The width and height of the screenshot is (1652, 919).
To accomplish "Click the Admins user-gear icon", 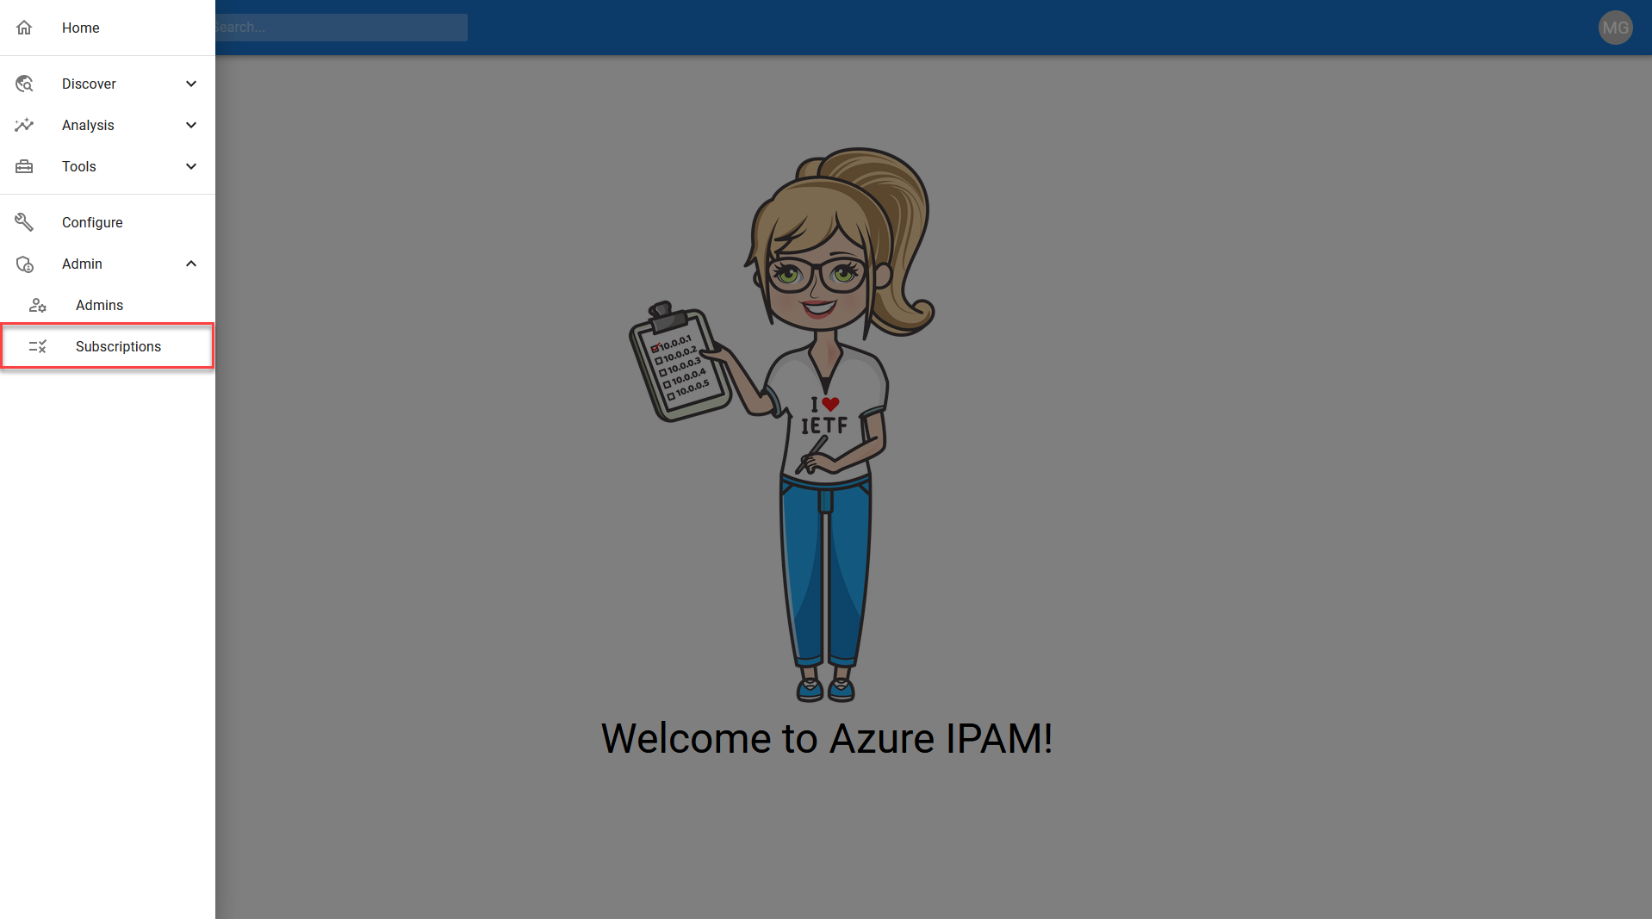I will 38,305.
